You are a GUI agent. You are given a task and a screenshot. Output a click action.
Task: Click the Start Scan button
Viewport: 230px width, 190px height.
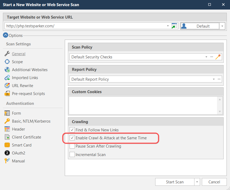(x=175, y=182)
